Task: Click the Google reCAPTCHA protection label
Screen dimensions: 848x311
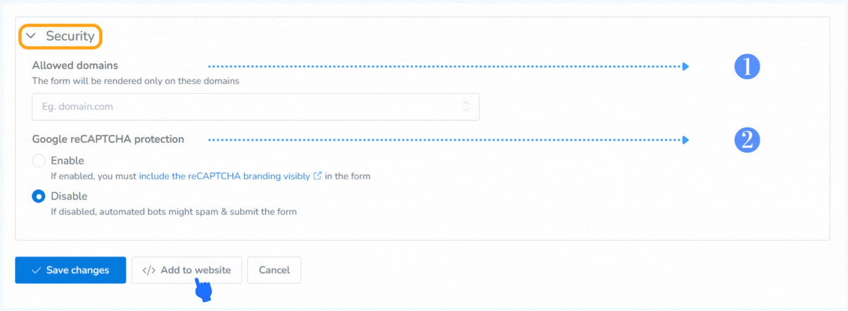Action: point(107,139)
